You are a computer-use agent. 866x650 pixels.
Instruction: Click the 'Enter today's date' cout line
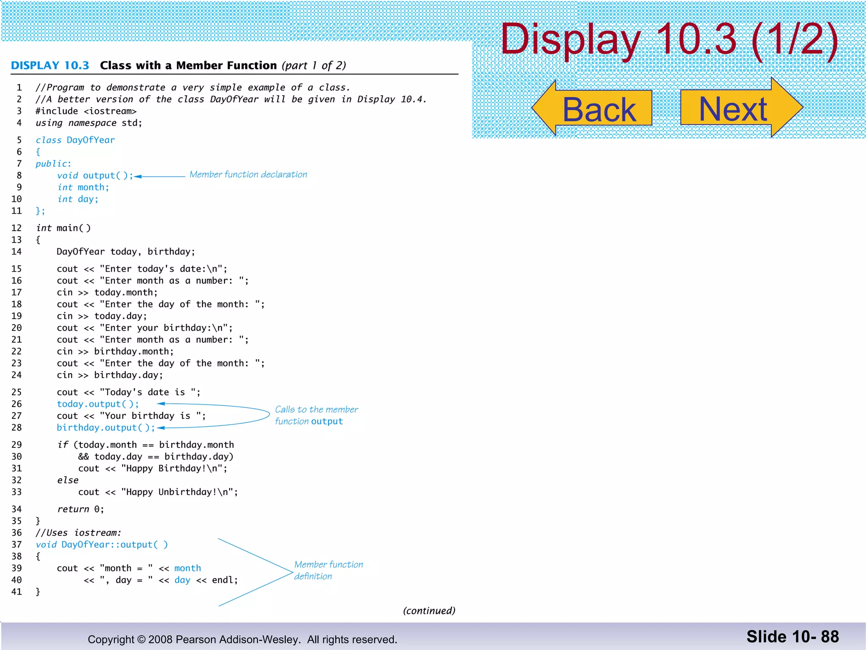(142, 269)
